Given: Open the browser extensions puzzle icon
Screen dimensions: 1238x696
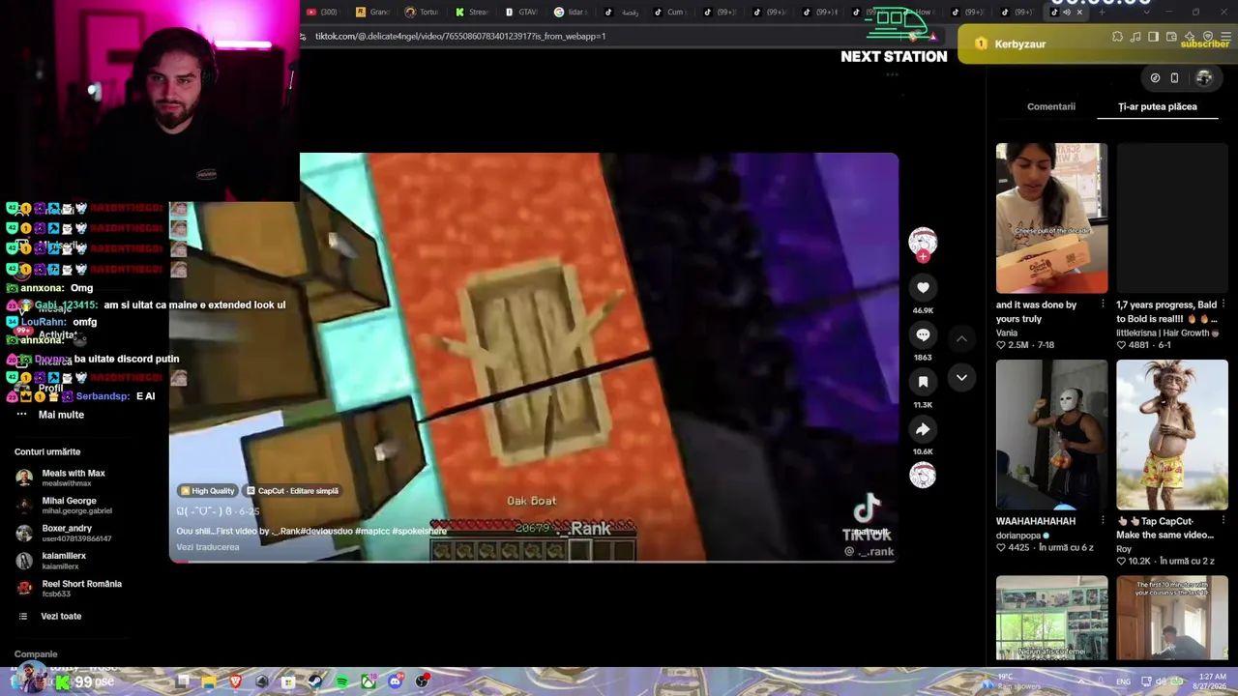Looking at the screenshot, I should pos(1117,37).
